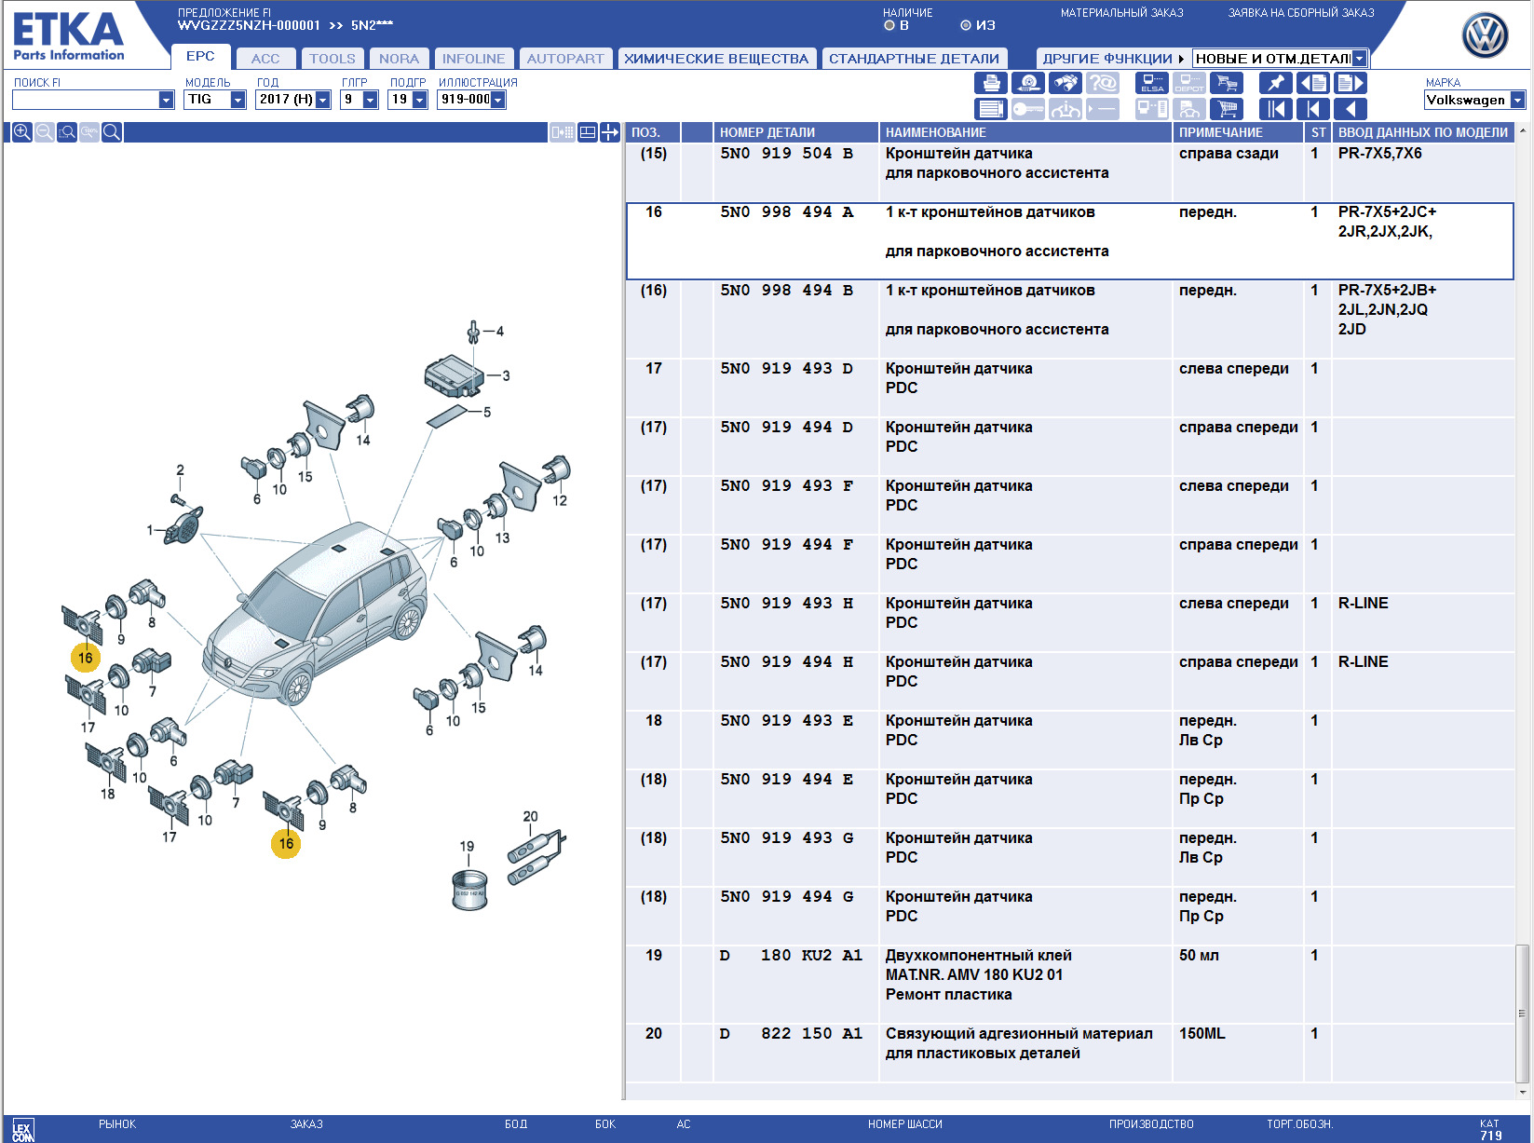Switch to the NORA tab
This screenshot has height=1143, width=1534.
(399, 59)
